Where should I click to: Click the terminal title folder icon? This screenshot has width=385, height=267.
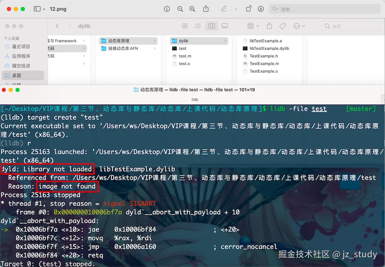point(136,90)
